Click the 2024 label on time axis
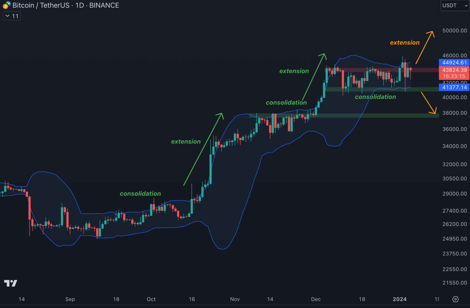Screen dimensions: 470x308 click(399, 299)
